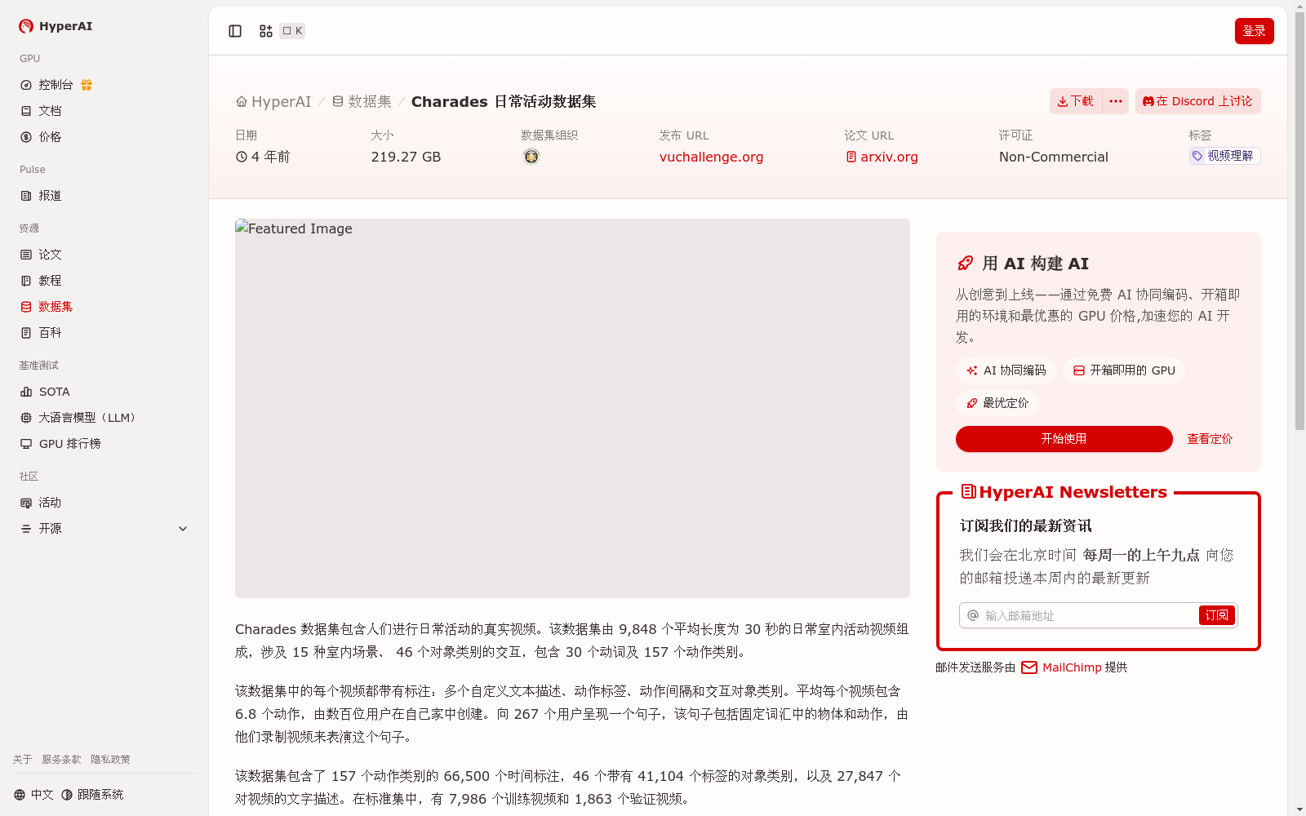The width and height of the screenshot is (1306, 816).
Task: Click the rocket icon beside 用 AI 构建 AI
Action: coord(965,263)
